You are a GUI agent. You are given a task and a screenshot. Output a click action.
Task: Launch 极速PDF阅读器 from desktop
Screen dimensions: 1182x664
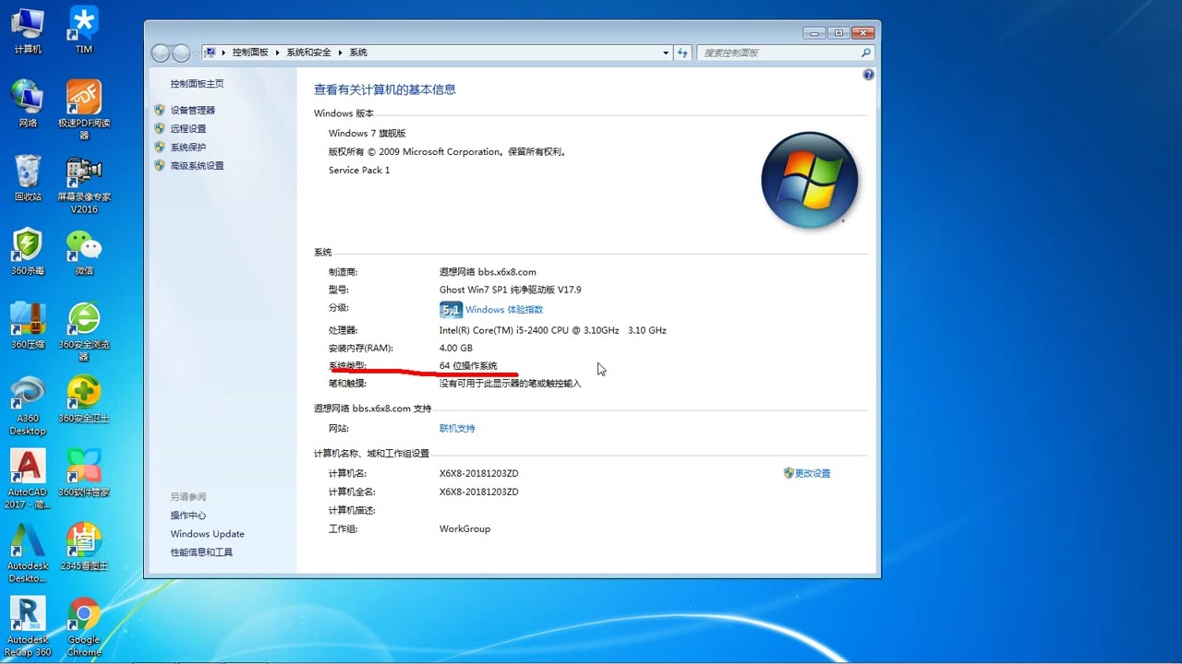(84, 109)
